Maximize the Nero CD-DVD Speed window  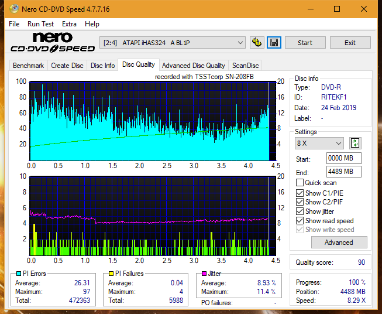click(337, 9)
